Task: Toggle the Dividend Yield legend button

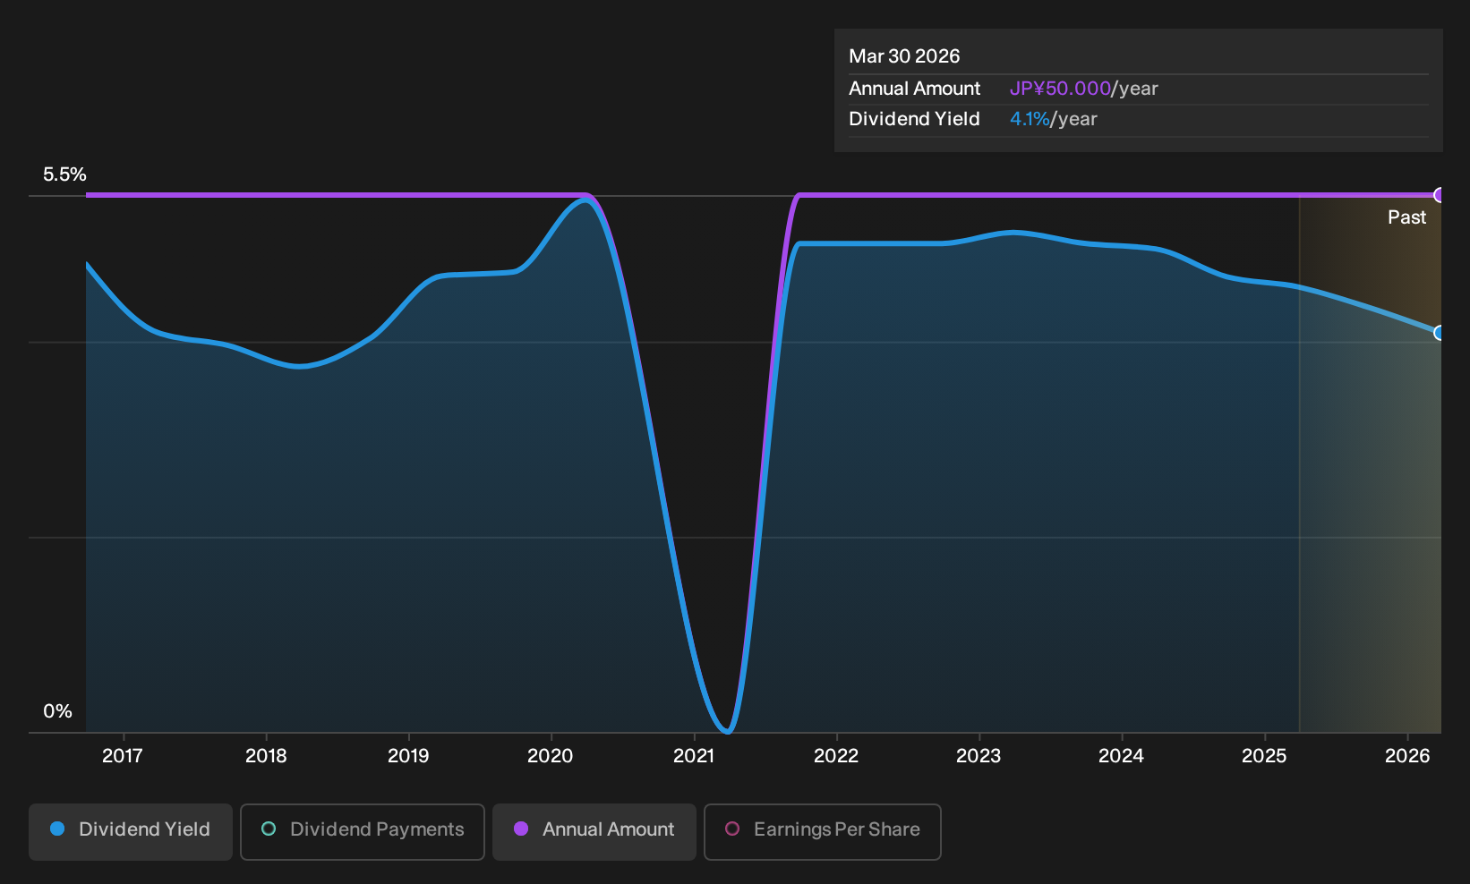Action: [x=131, y=831]
